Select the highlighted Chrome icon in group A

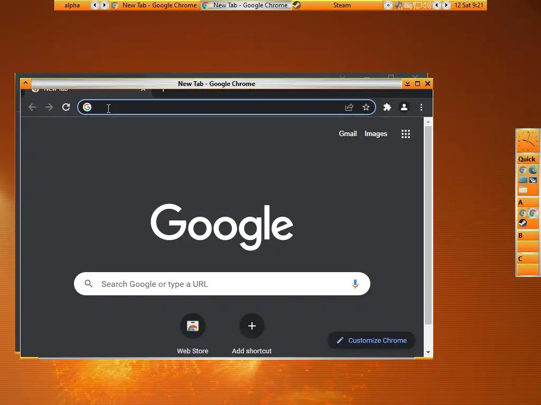click(x=533, y=213)
